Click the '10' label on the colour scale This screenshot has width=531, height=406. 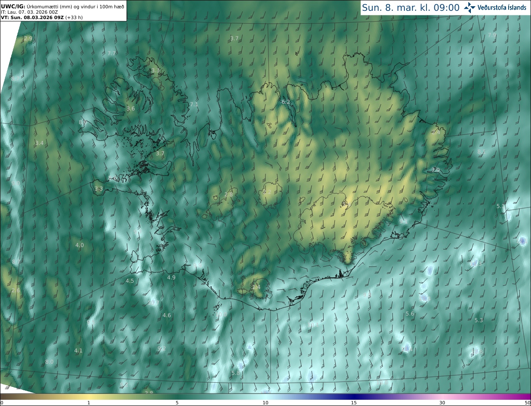click(x=265, y=403)
